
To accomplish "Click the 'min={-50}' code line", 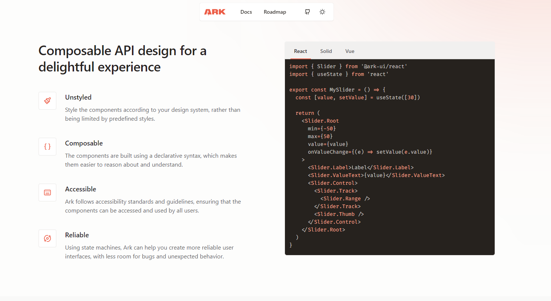I will coord(322,128).
